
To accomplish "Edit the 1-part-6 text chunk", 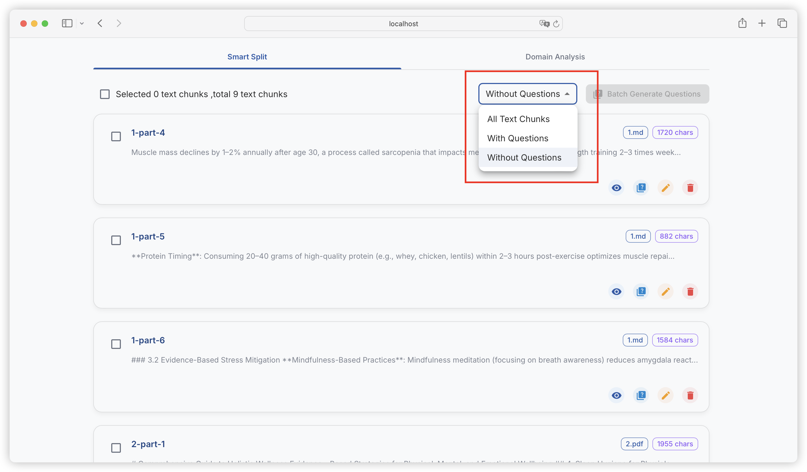I will 666,395.
